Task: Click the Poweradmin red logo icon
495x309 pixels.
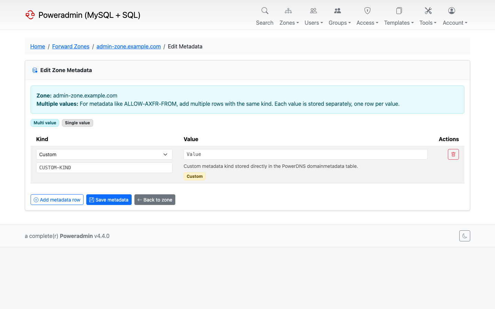Action: pyautogui.click(x=30, y=15)
